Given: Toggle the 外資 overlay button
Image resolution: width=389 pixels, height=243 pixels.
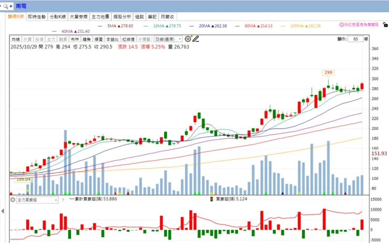Looking at the screenshot, I should click(x=27, y=39).
